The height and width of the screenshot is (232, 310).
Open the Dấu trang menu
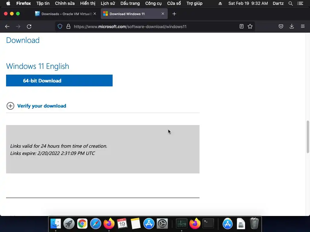tap(130, 3)
